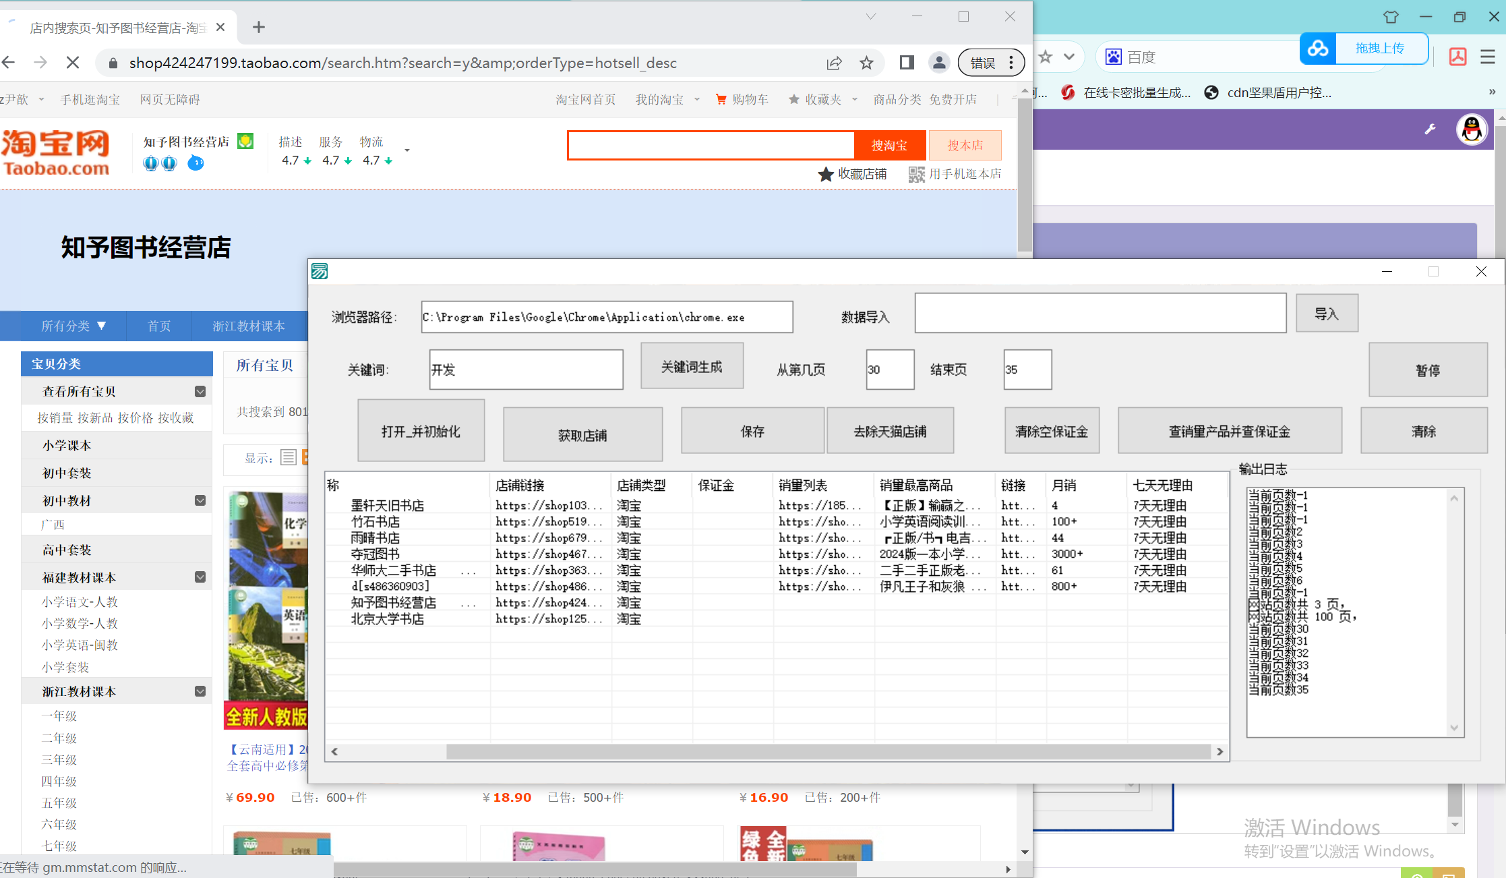Check the 查看所有宝贝 checkbox
Image resolution: width=1506 pixels, height=878 pixels.
pyautogui.click(x=200, y=391)
